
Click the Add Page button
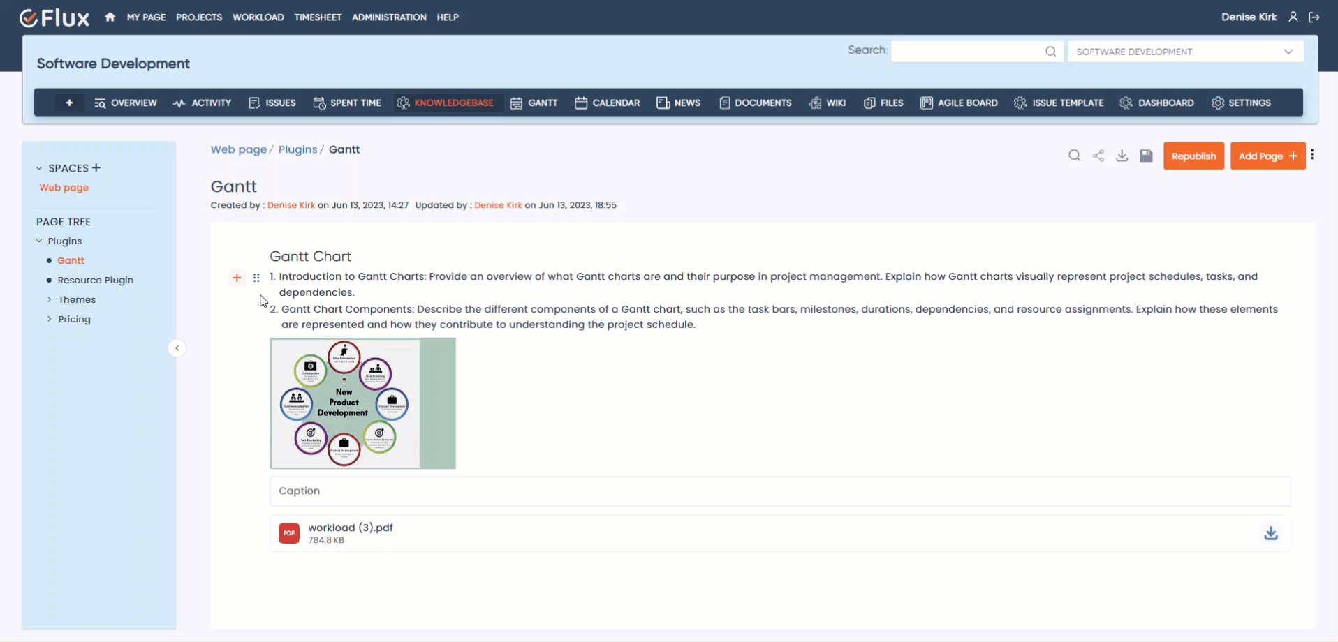click(1267, 156)
